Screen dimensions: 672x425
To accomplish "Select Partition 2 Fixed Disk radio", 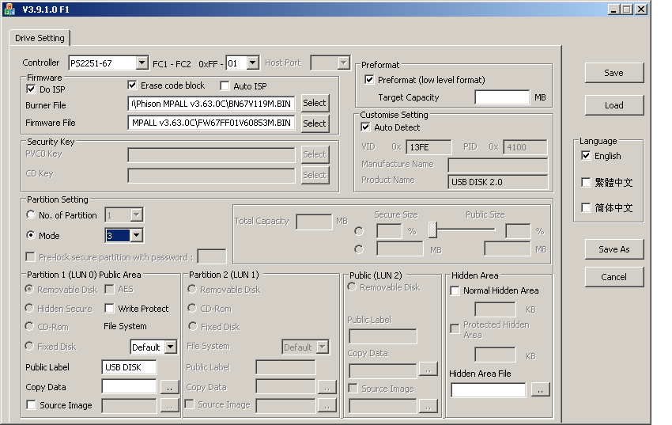I will (x=193, y=326).
